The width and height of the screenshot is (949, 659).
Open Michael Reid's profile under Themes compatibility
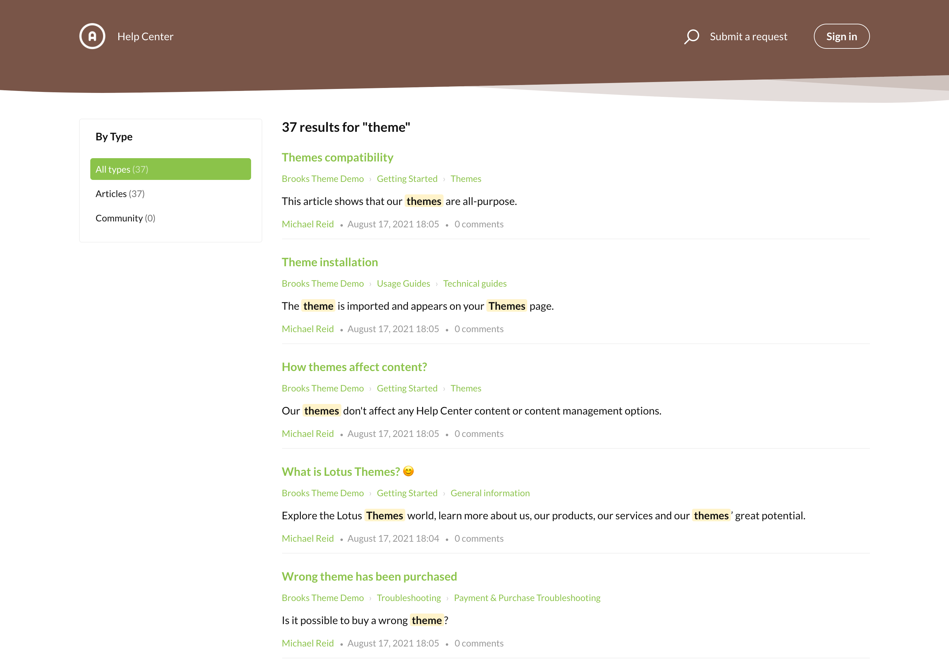pos(307,224)
